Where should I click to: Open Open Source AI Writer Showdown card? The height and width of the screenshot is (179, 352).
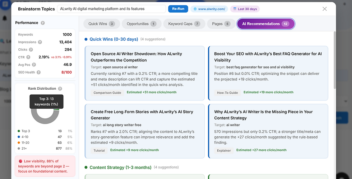tap(144, 73)
